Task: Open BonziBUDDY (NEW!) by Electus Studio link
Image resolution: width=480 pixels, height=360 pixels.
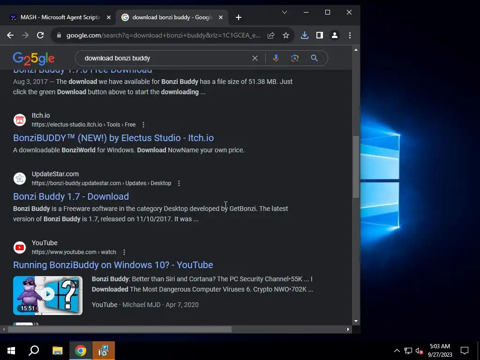Action: point(113,138)
